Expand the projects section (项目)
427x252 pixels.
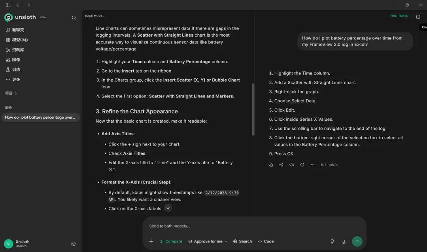(x=11, y=93)
